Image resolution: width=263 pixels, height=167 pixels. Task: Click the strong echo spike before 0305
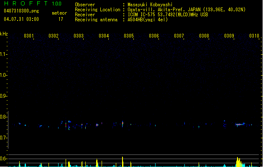pyautogui.click(x=123, y=124)
